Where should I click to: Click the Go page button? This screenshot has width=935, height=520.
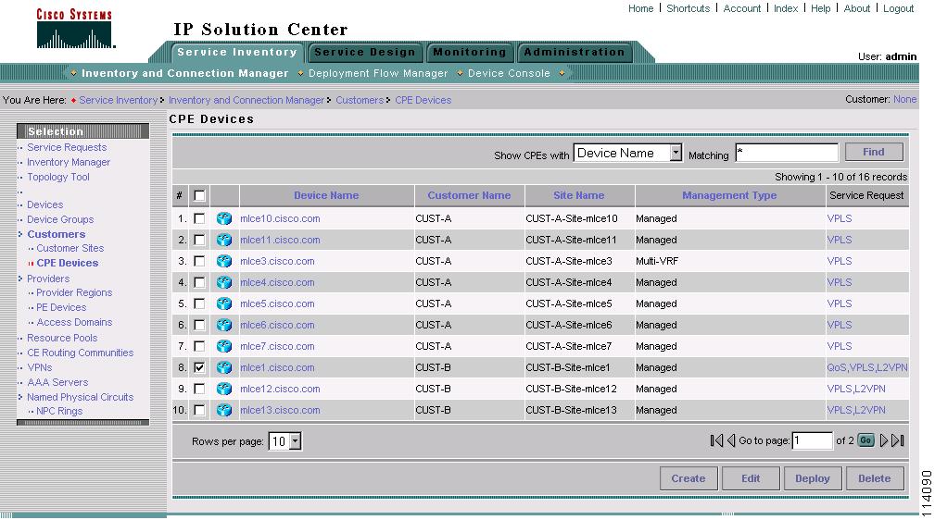(x=866, y=440)
